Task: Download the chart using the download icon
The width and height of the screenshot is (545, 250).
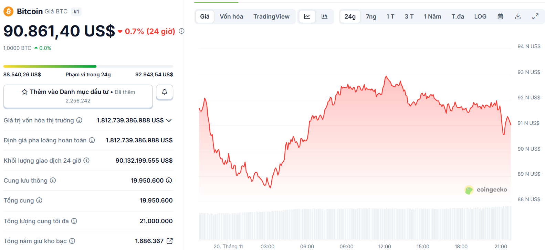Action: pyautogui.click(x=518, y=16)
